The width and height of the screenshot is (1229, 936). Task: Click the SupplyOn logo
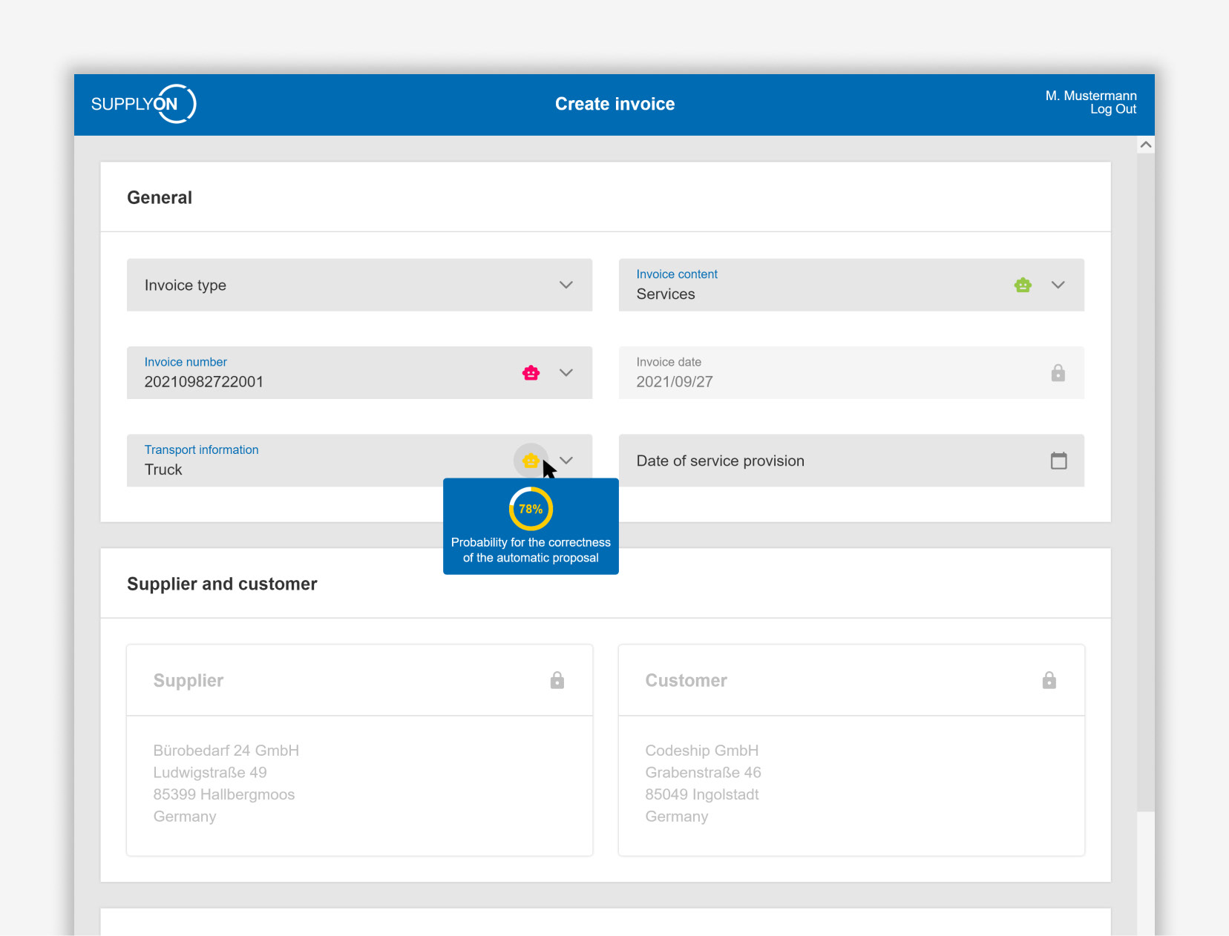[143, 104]
